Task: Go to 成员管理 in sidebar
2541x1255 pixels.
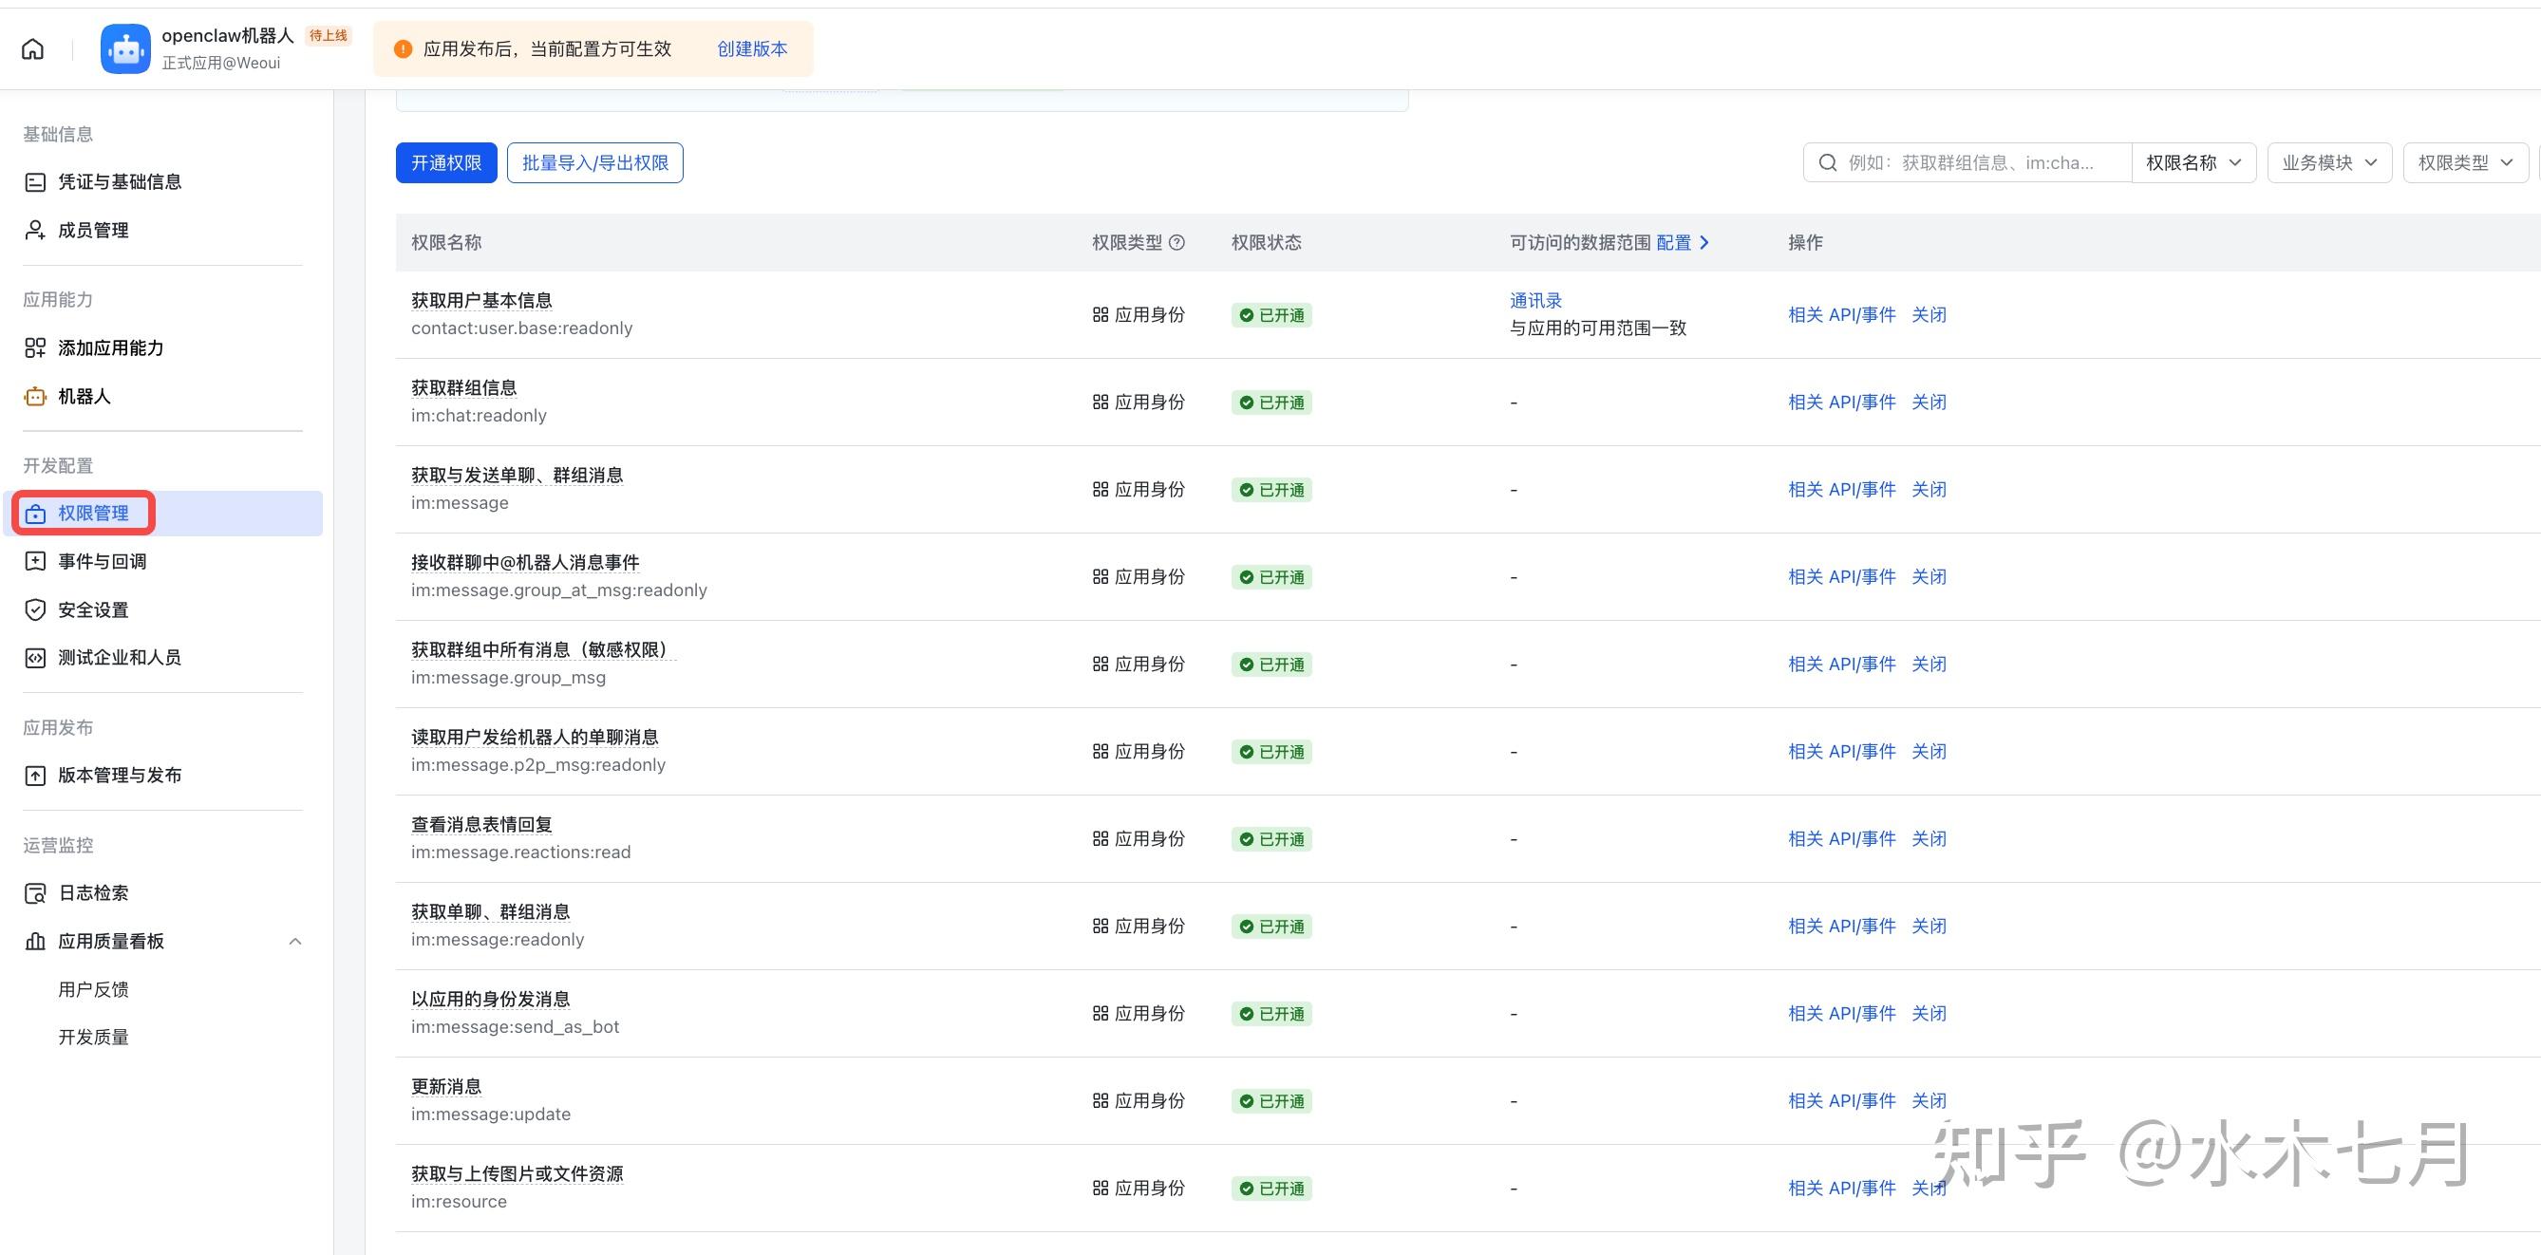Action: pyautogui.click(x=93, y=230)
